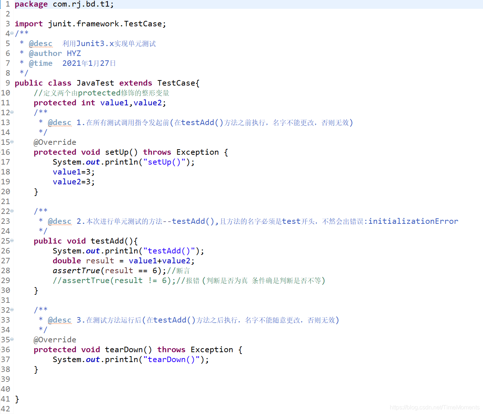Click 'TestCase{' in the class declaration

pos(178,83)
